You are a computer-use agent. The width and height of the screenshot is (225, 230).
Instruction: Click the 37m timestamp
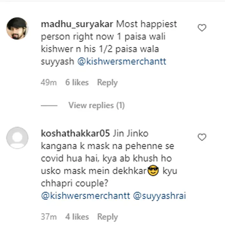[x=49, y=216]
